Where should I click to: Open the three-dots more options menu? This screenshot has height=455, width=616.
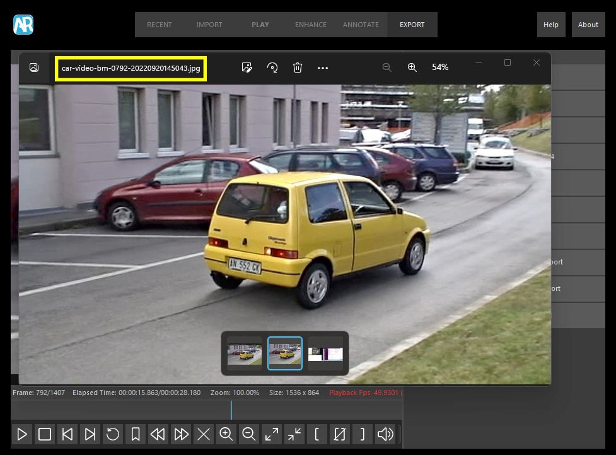coord(323,68)
